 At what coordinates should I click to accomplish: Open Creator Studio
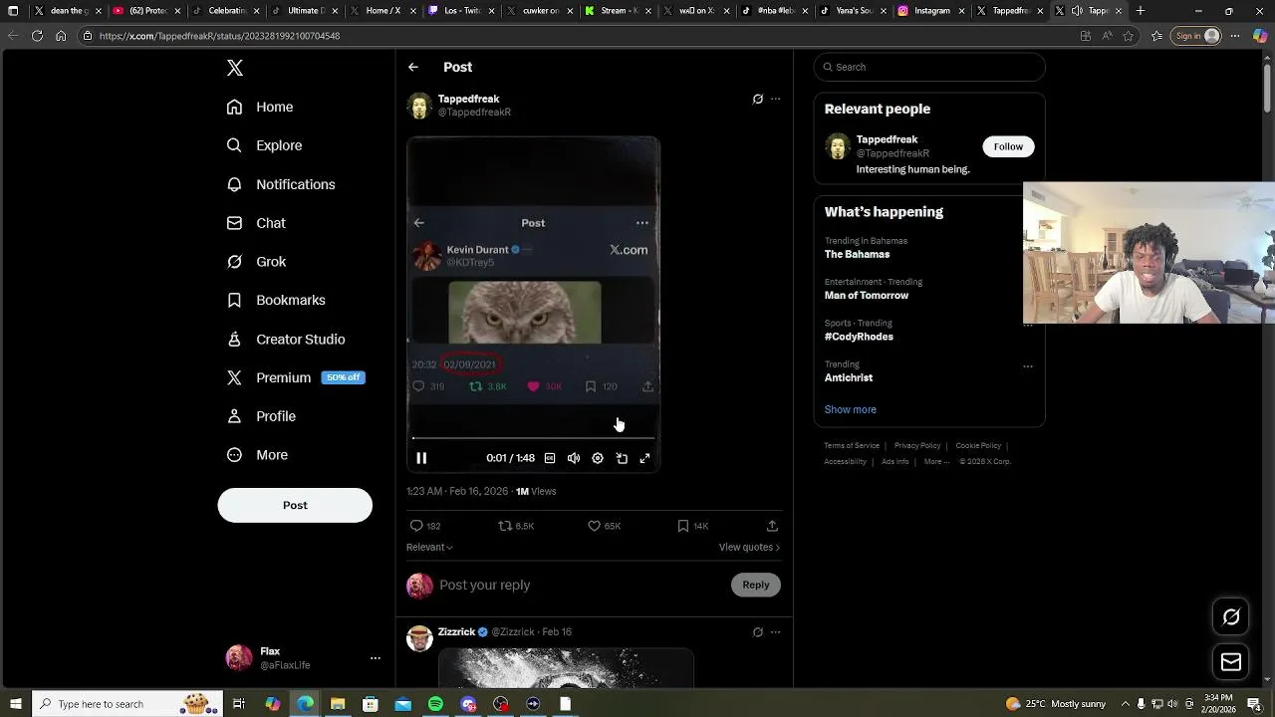[x=286, y=340]
